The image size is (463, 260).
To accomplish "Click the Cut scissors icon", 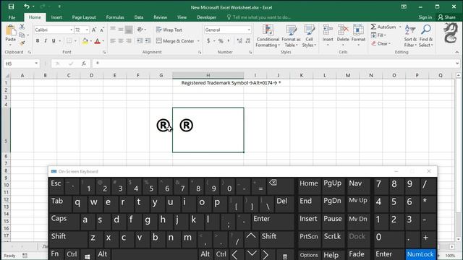I will [22, 27].
